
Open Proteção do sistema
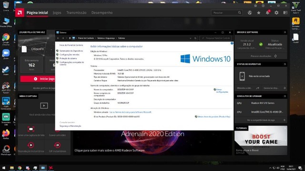(x=68, y=58)
